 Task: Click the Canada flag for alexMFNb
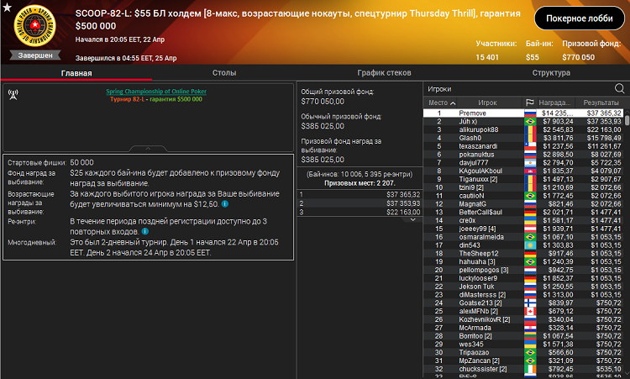[530, 311]
